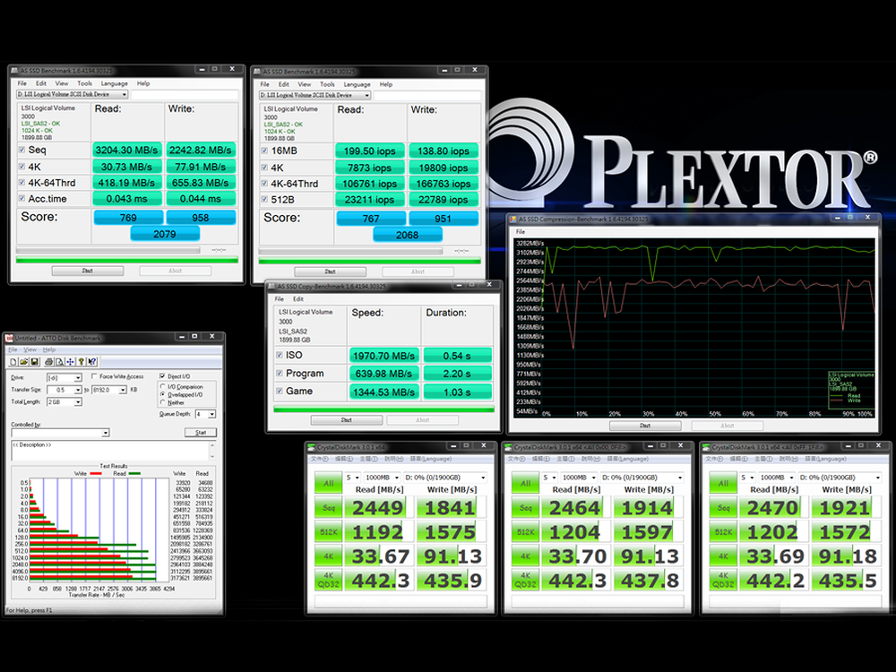
Task: Open File menu in AS SSD Compression-Benchmark
Action: pos(521,232)
